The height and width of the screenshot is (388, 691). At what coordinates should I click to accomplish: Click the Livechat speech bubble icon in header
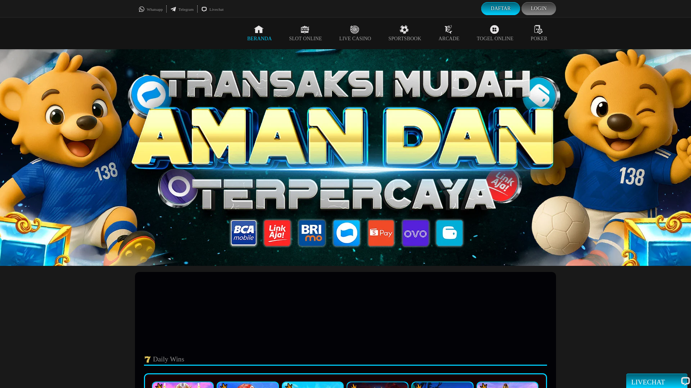(204, 9)
